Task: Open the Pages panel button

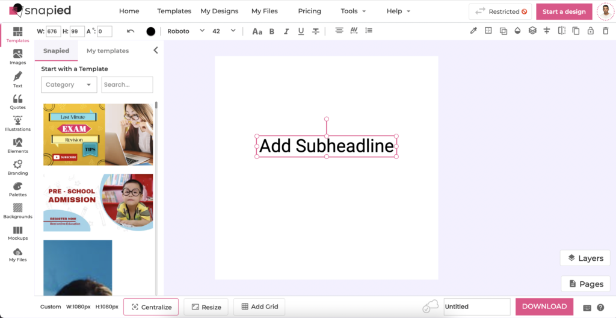Action: [x=585, y=284]
